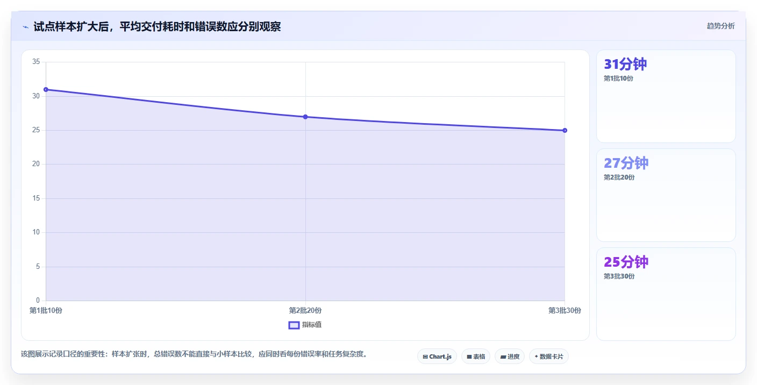Open the 25分钟 data card
757x385 pixels.
click(666, 294)
